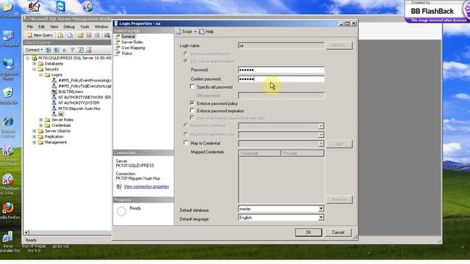
Task: Collapse the PKT01\SQLEXPRESS server node
Action: [x=28, y=58]
